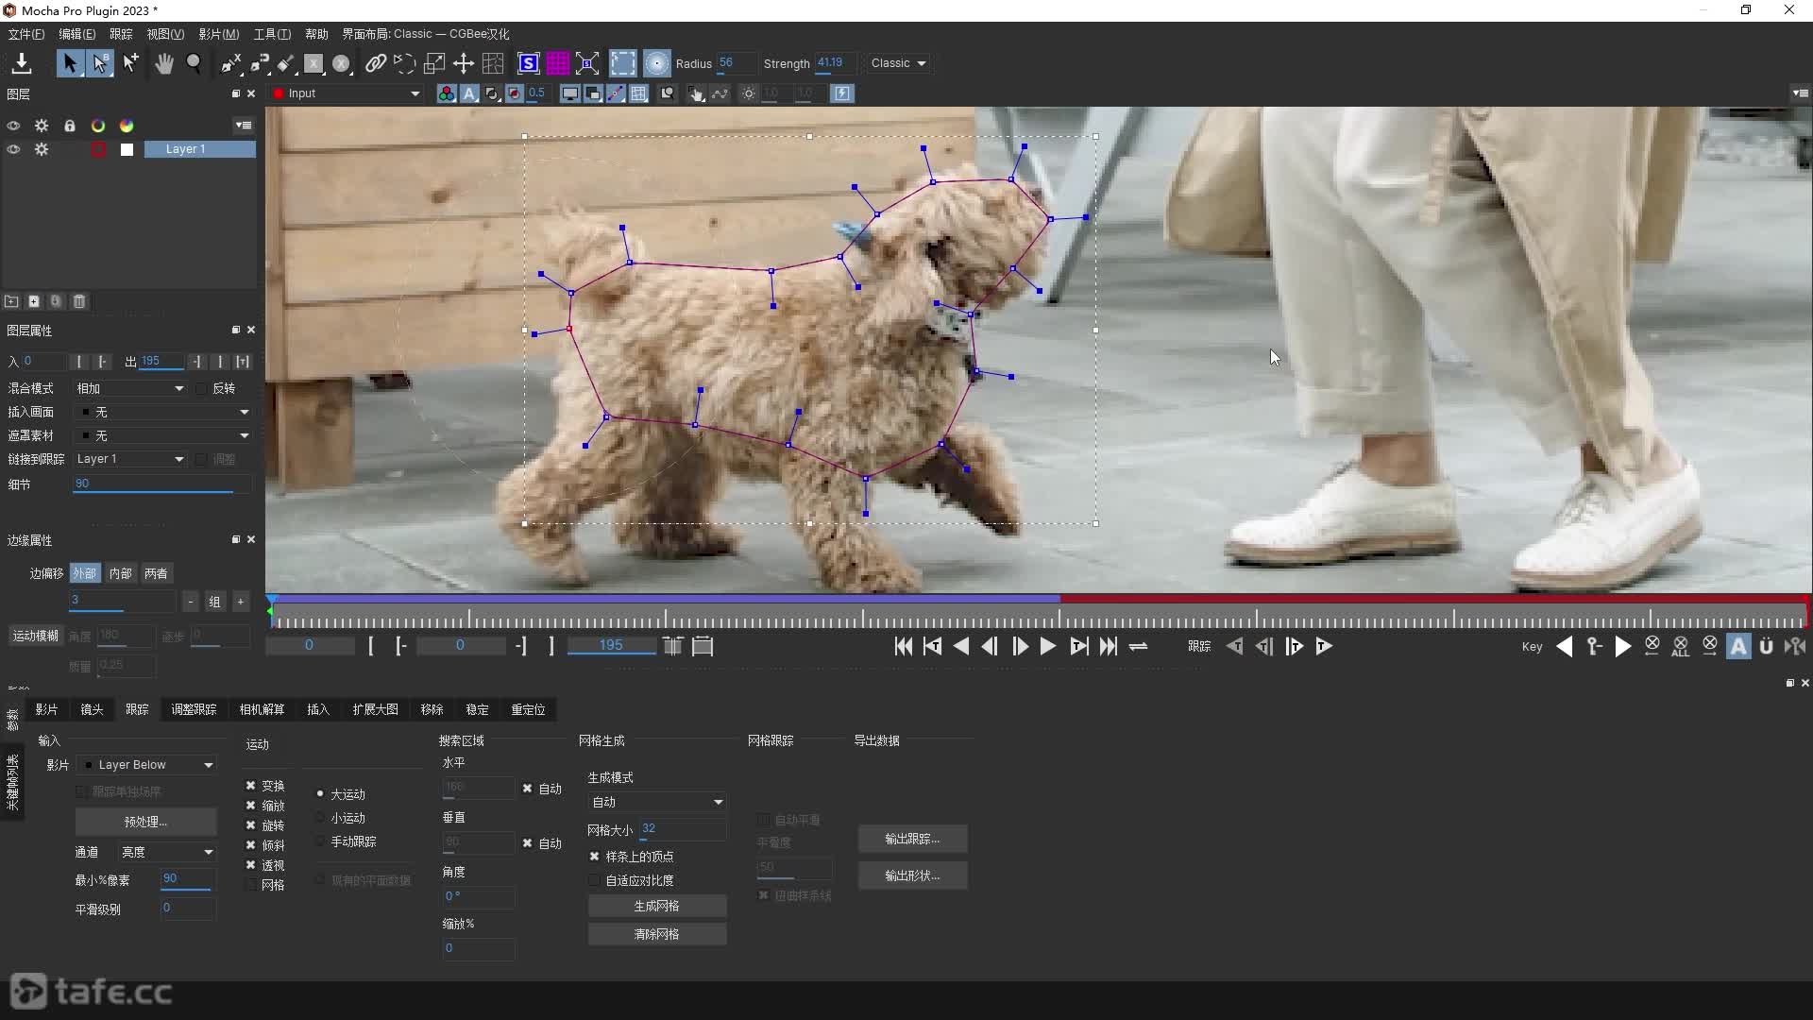The width and height of the screenshot is (1813, 1020).
Task: Select the hand pan tool
Action: point(164,63)
